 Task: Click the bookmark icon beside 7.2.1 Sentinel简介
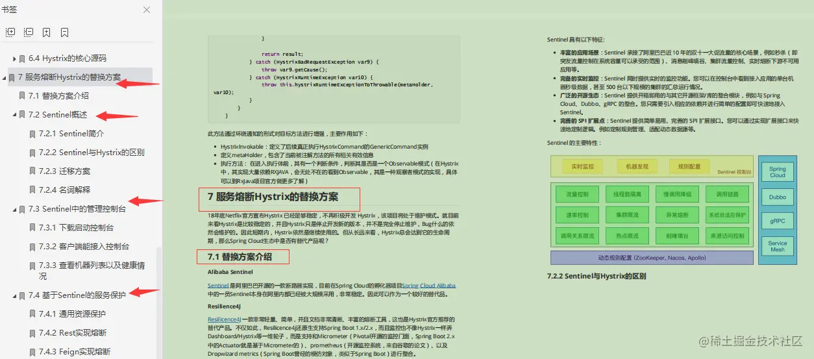(32, 134)
